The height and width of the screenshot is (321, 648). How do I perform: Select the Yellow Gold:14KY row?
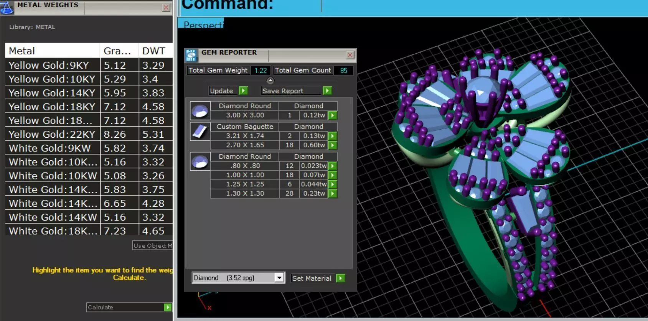coord(89,93)
